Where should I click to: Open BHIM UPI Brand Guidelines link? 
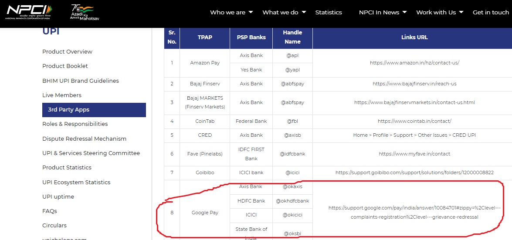pos(80,81)
